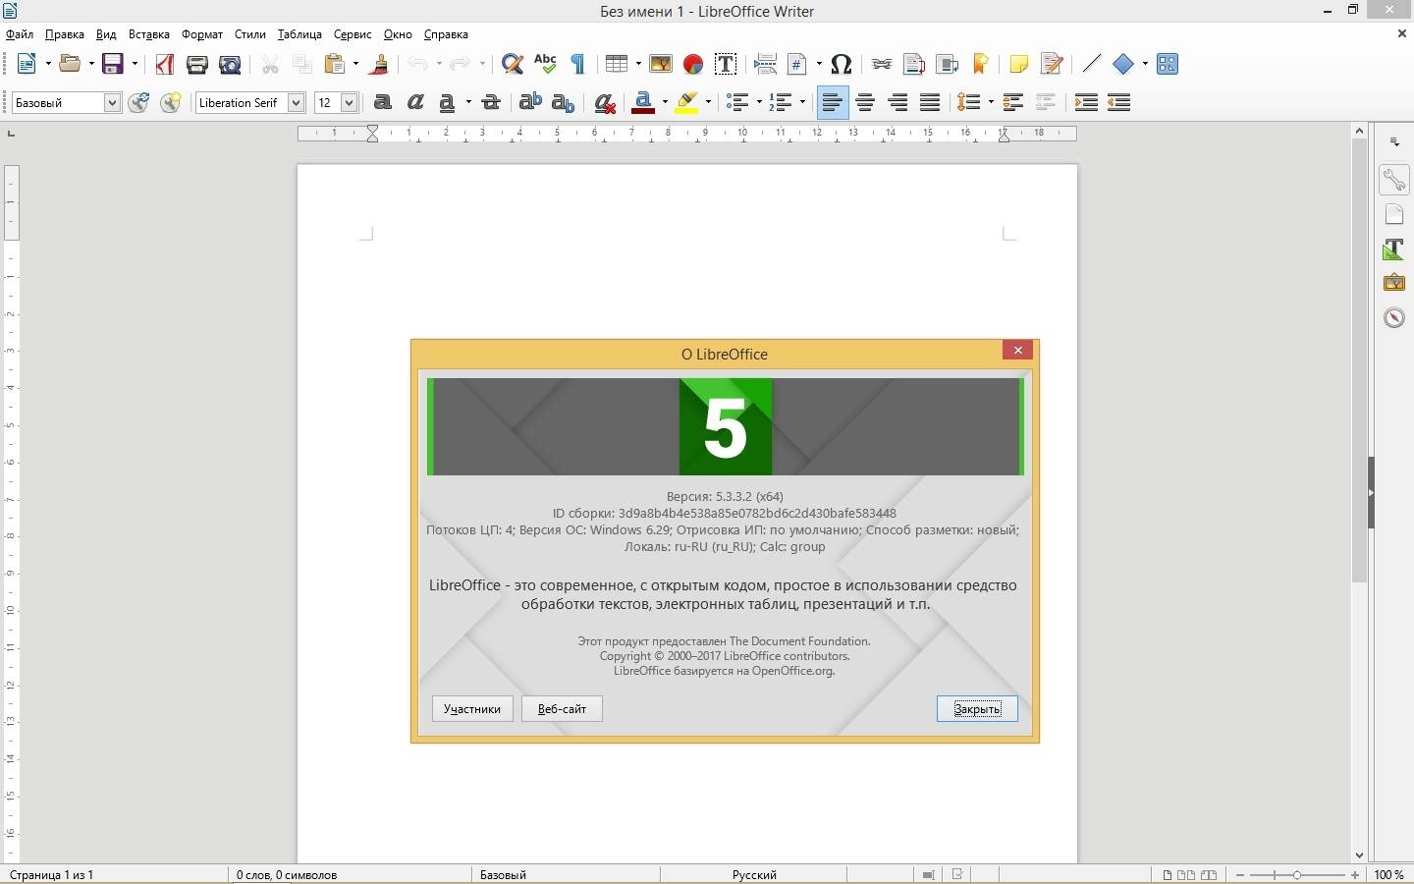Screen dimensions: 1414x884
Task: Toggle Subscript formatting
Action: 563,102
